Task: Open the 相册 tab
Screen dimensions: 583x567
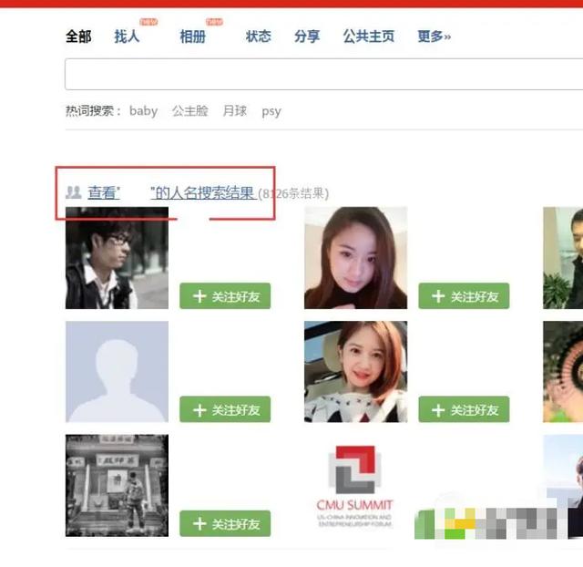Action: click(x=192, y=36)
